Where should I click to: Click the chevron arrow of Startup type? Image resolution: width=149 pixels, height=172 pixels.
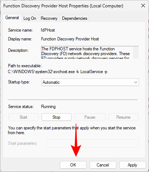tap(136, 82)
